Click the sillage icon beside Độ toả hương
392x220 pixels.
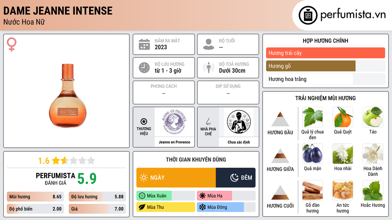[x=209, y=68]
